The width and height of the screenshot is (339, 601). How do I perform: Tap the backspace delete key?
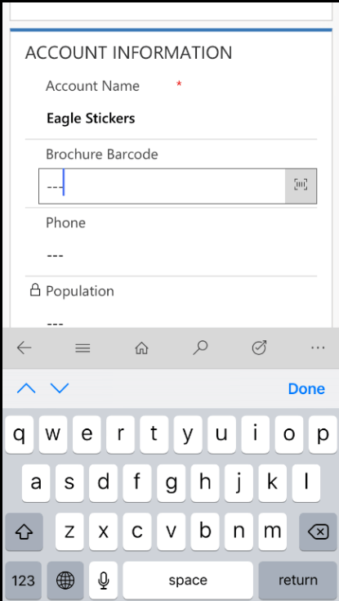[318, 531]
